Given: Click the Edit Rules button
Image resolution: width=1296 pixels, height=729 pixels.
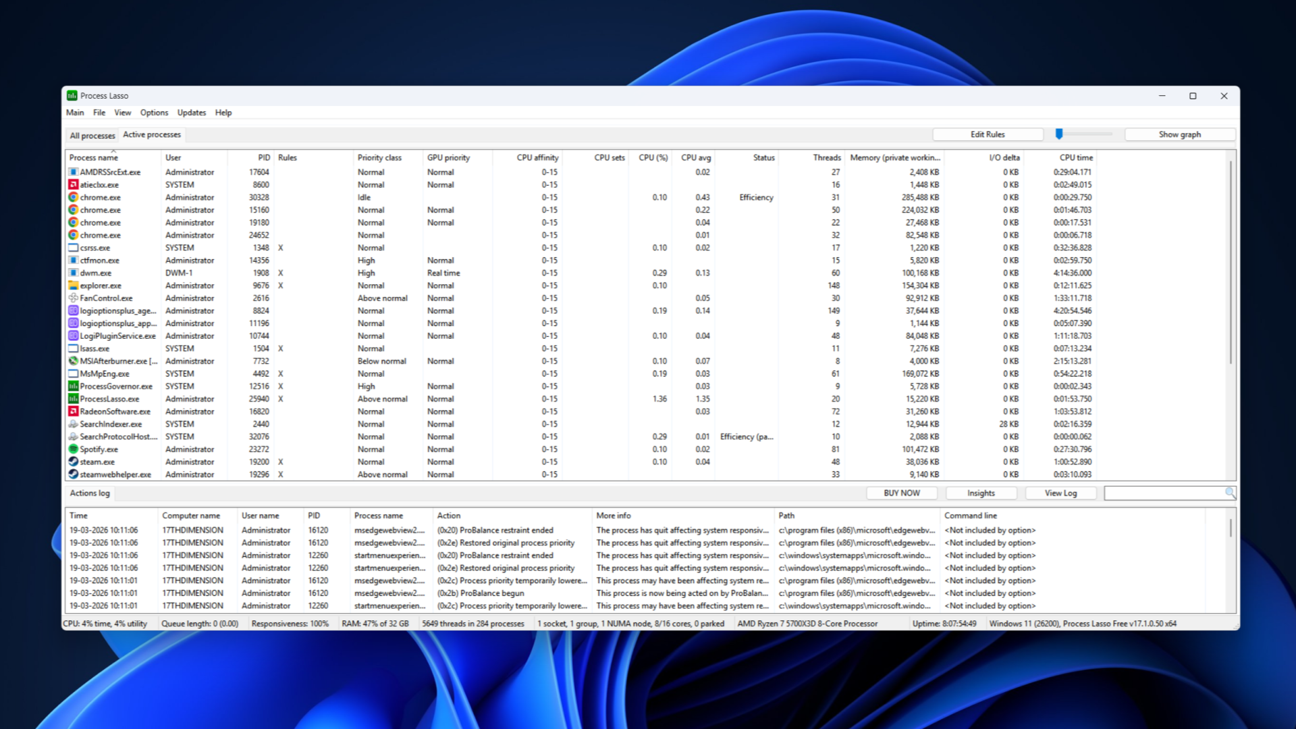Looking at the screenshot, I should point(988,134).
